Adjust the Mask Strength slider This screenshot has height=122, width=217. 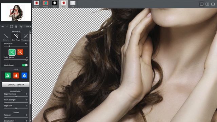16,102
